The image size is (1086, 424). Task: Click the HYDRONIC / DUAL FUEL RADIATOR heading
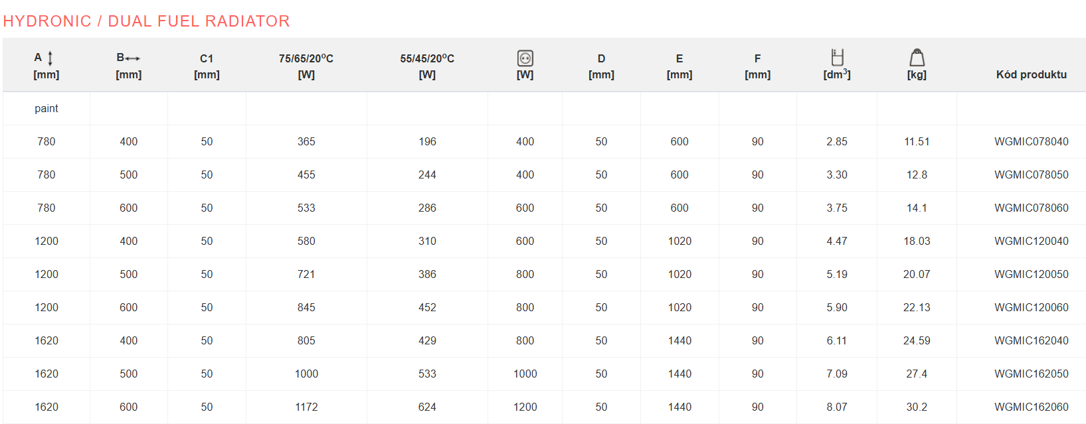click(x=146, y=21)
